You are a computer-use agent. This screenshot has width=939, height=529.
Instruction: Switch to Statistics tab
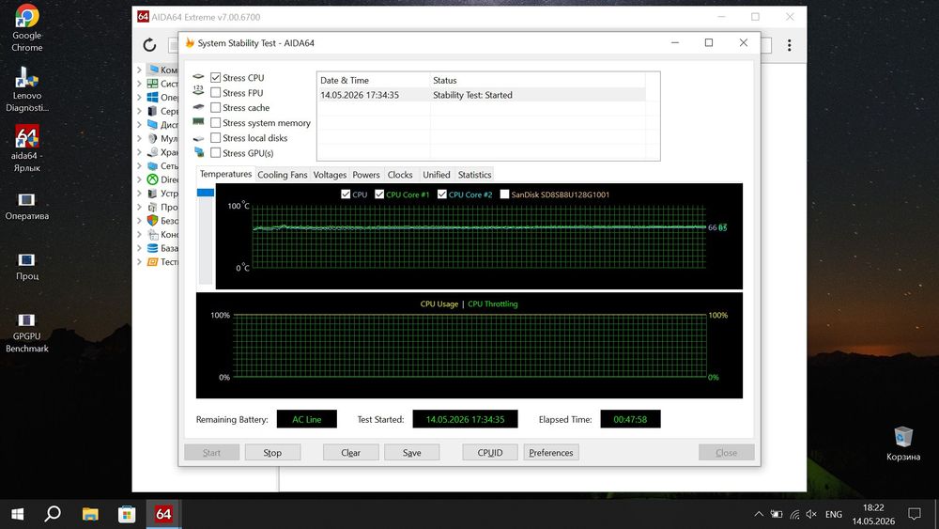point(474,175)
